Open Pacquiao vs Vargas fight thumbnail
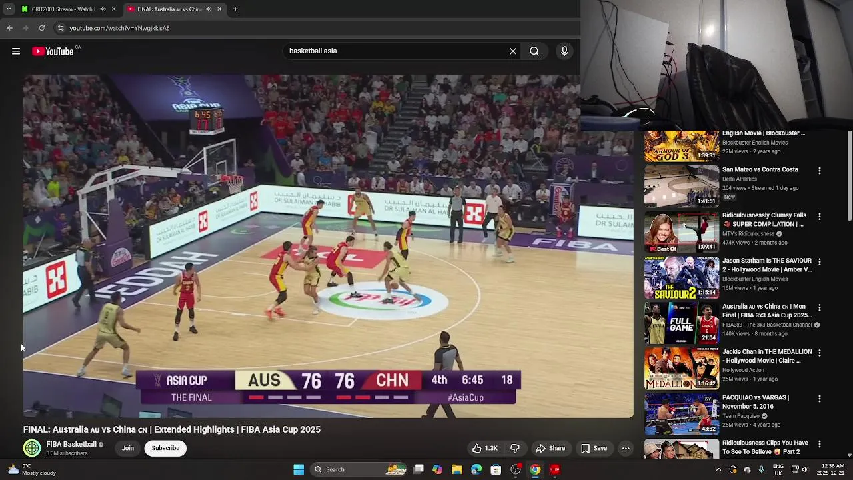The image size is (853, 480). coord(681,414)
